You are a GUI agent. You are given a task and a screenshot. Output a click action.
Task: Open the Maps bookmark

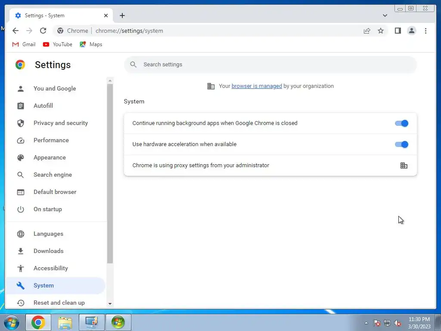91,44
